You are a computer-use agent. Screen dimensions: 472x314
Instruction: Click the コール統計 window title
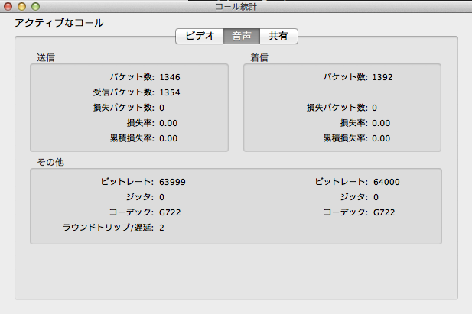click(x=236, y=6)
